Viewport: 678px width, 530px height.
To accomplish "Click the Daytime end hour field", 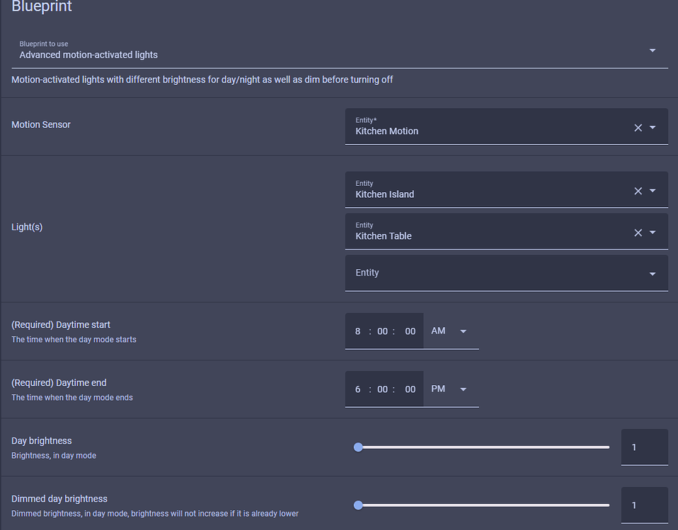I will click(358, 389).
